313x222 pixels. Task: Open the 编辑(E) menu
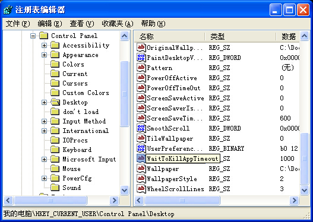50,24
